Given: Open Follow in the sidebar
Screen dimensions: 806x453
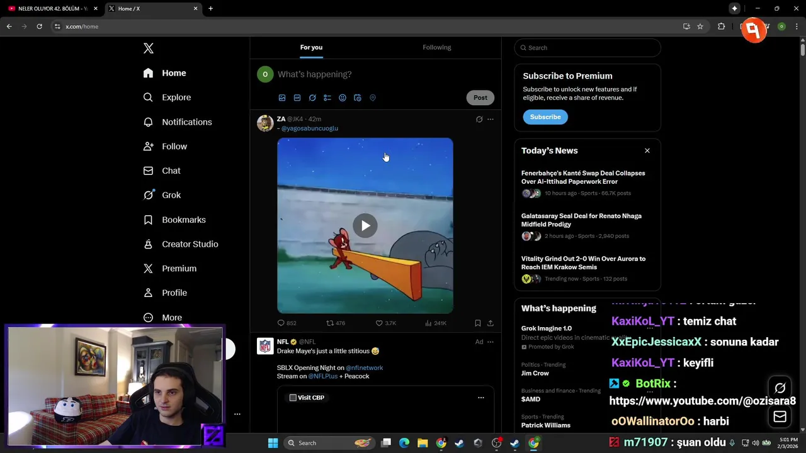Looking at the screenshot, I should click(165, 147).
